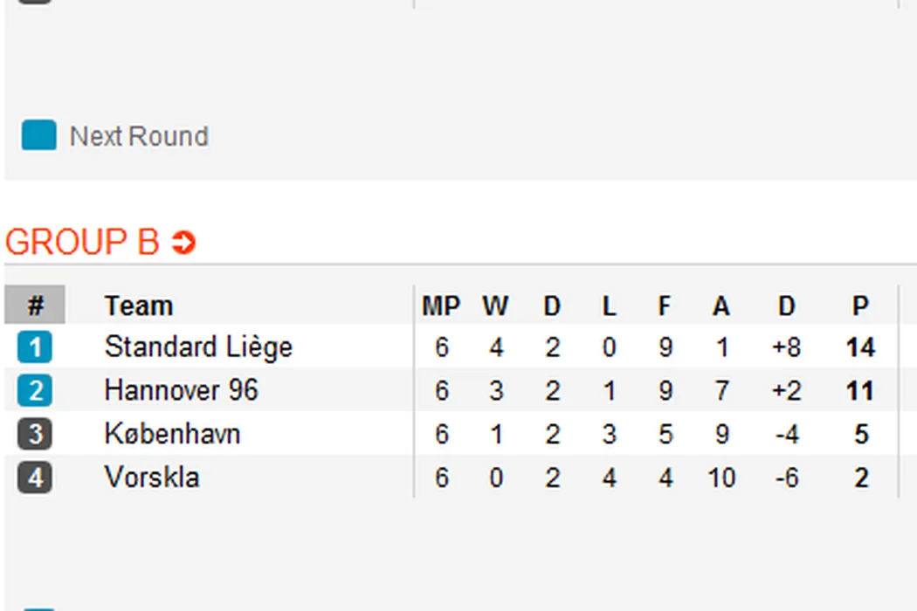Select the København team name
Image resolution: width=917 pixels, height=611 pixels.
pyautogui.click(x=172, y=434)
